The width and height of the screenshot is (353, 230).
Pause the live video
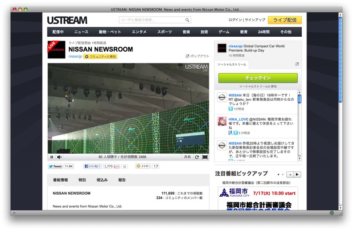[52, 157]
